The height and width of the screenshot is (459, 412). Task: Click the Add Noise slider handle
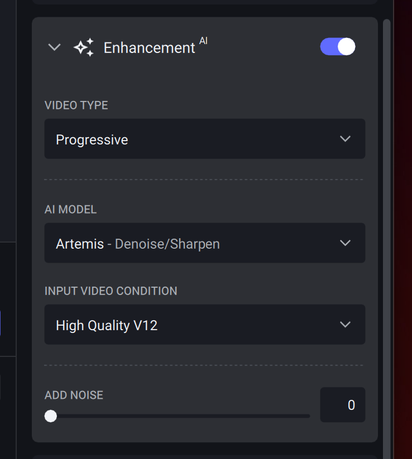51,416
